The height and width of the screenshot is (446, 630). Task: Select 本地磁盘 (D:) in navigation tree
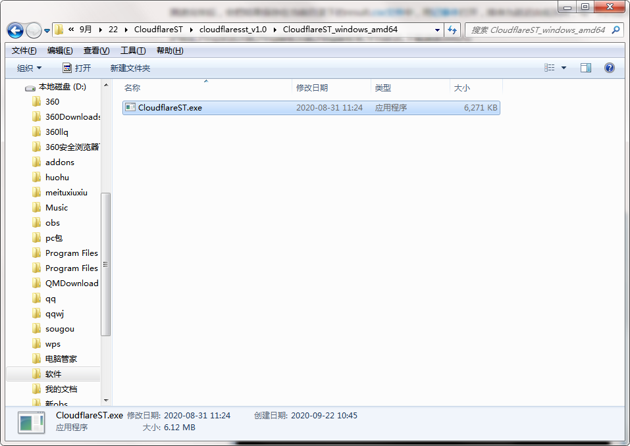click(55, 87)
